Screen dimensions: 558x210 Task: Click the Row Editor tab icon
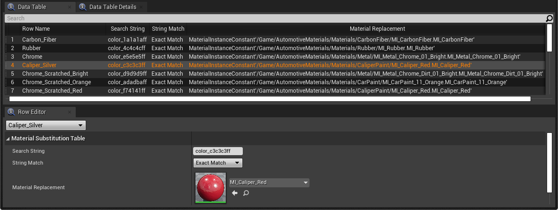click(11, 112)
